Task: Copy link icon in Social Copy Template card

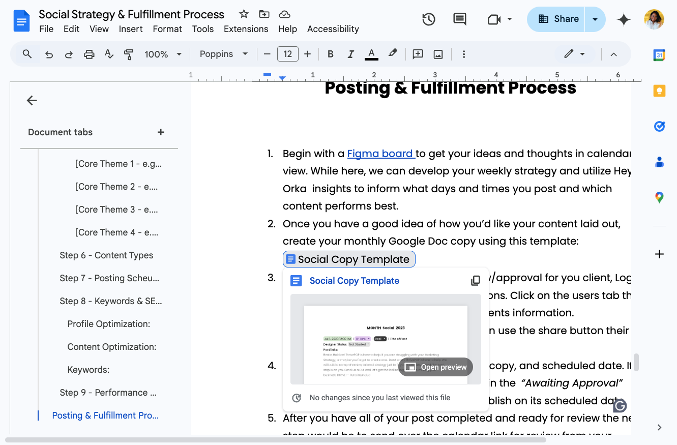Action: point(476,281)
